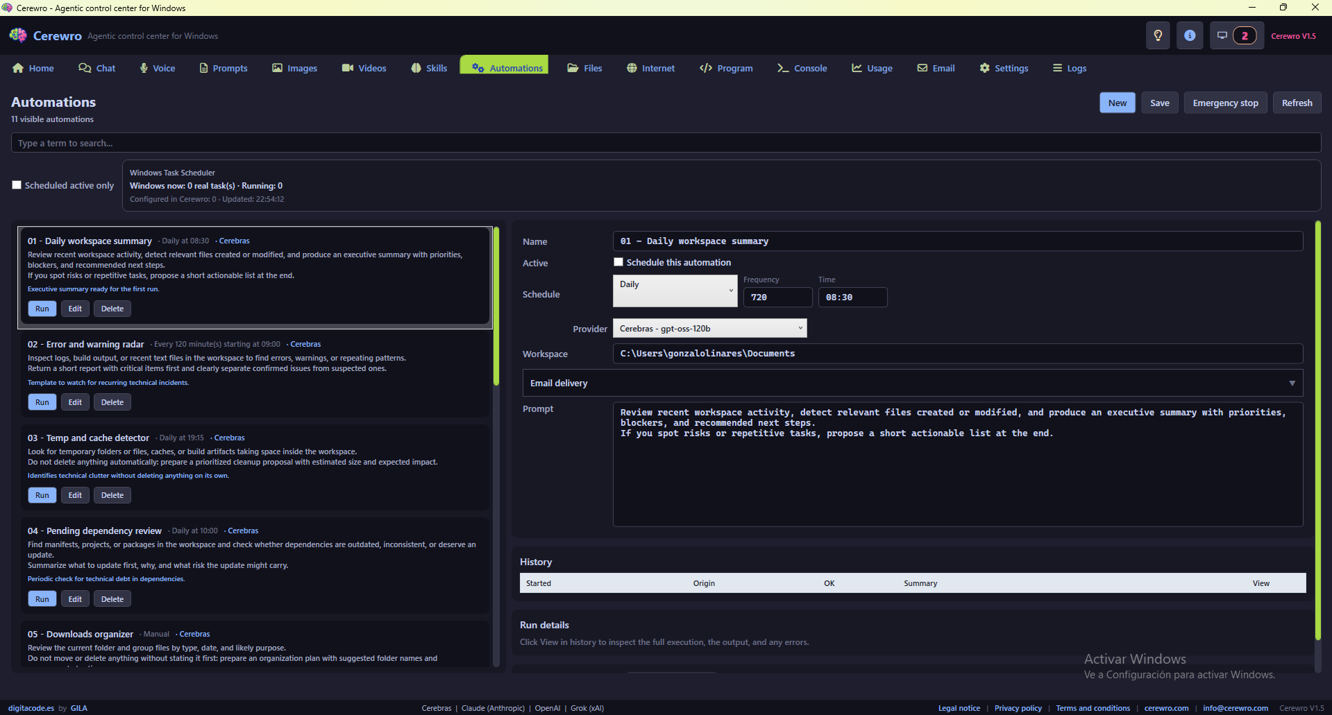Viewport: 1332px width, 715px height.
Task: Open the Images section
Action: click(x=294, y=68)
